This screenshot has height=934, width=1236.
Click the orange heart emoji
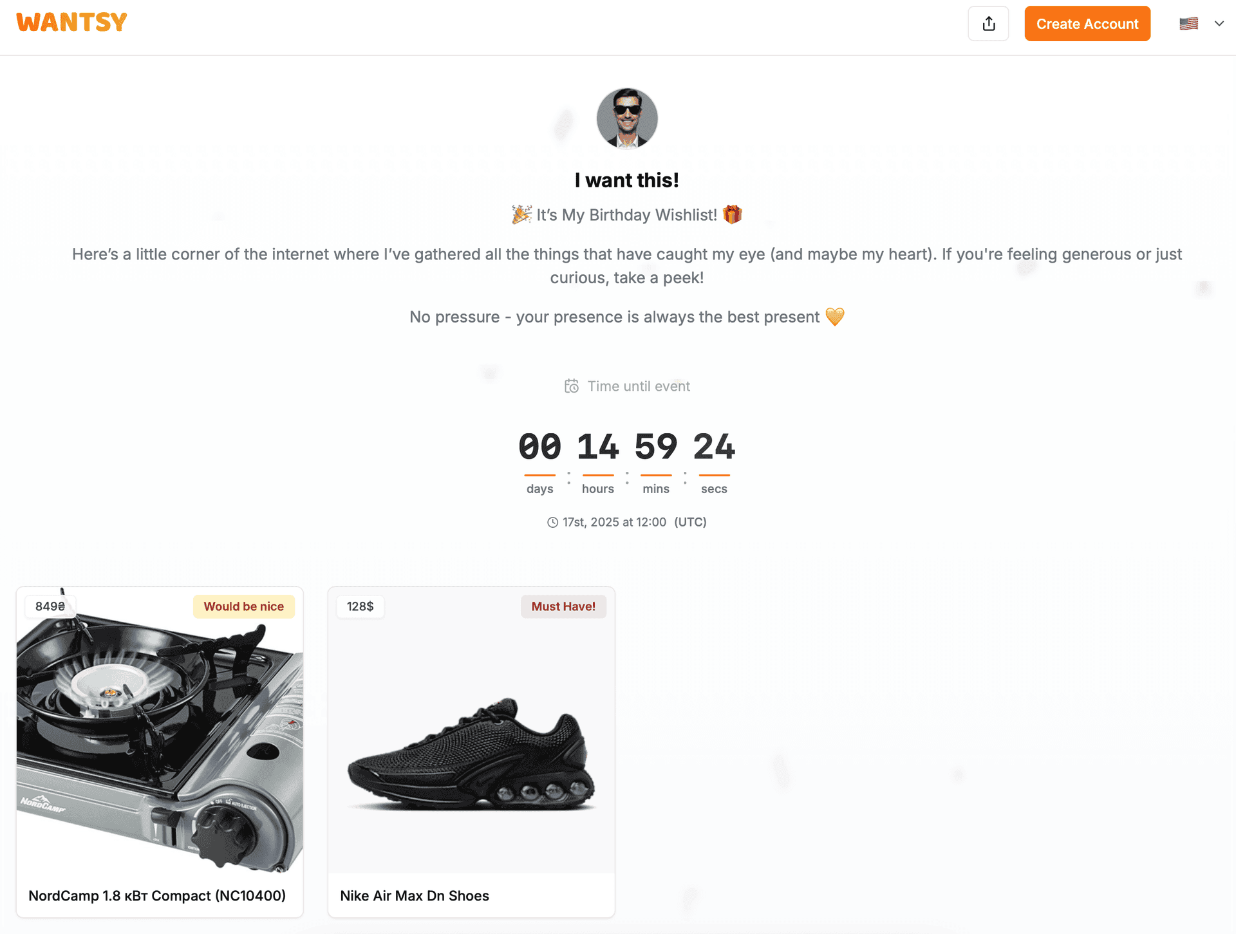click(x=835, y=317)
